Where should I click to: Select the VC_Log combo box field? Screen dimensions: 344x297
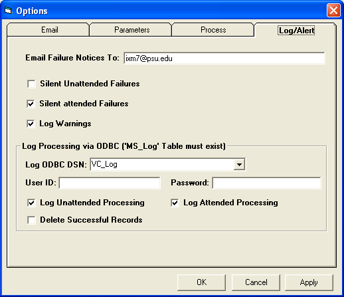(167, 164)
